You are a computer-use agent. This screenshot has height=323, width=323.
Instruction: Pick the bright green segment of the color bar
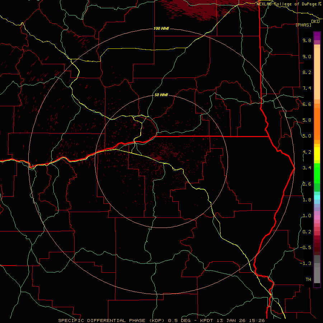(x=317, y=173)
